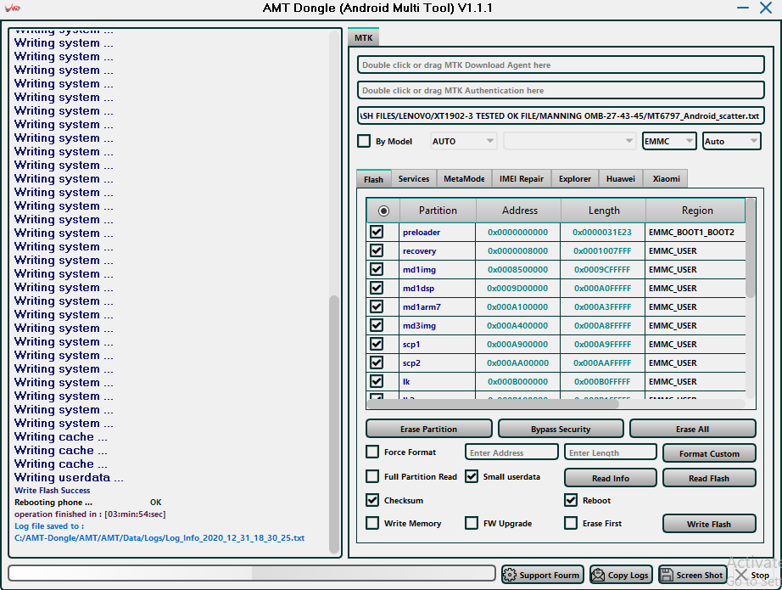Toggle the Reboot checkbox
This screenshot has width=782, height=590.
(x=571, y=500)
